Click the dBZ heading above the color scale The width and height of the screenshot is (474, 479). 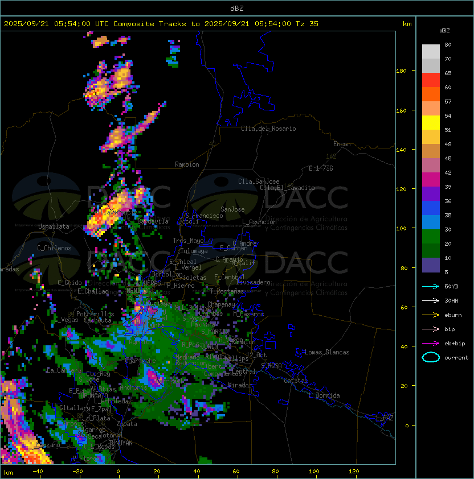click(444, 31)
